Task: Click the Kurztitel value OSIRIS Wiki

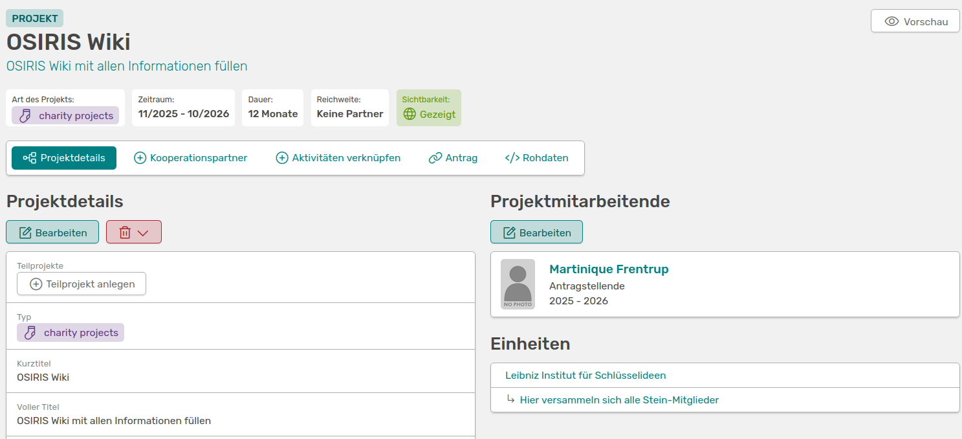Action: click(x=43, y=377)
